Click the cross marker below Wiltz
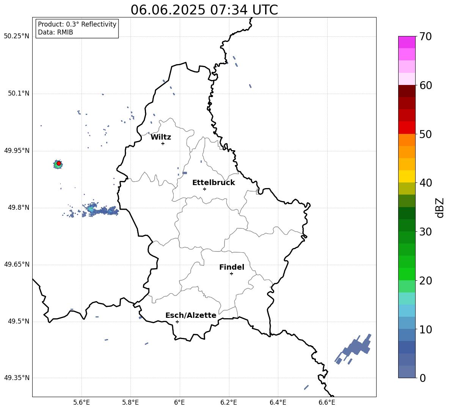449x410 pixels. tap(163, 143)
